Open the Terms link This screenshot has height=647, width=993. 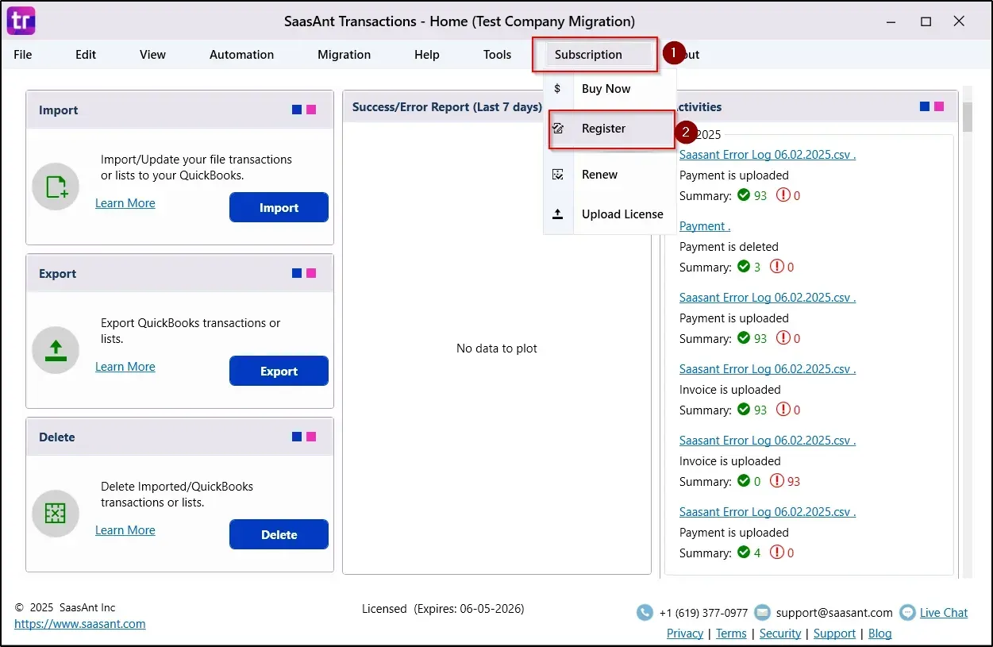[731, 634]
